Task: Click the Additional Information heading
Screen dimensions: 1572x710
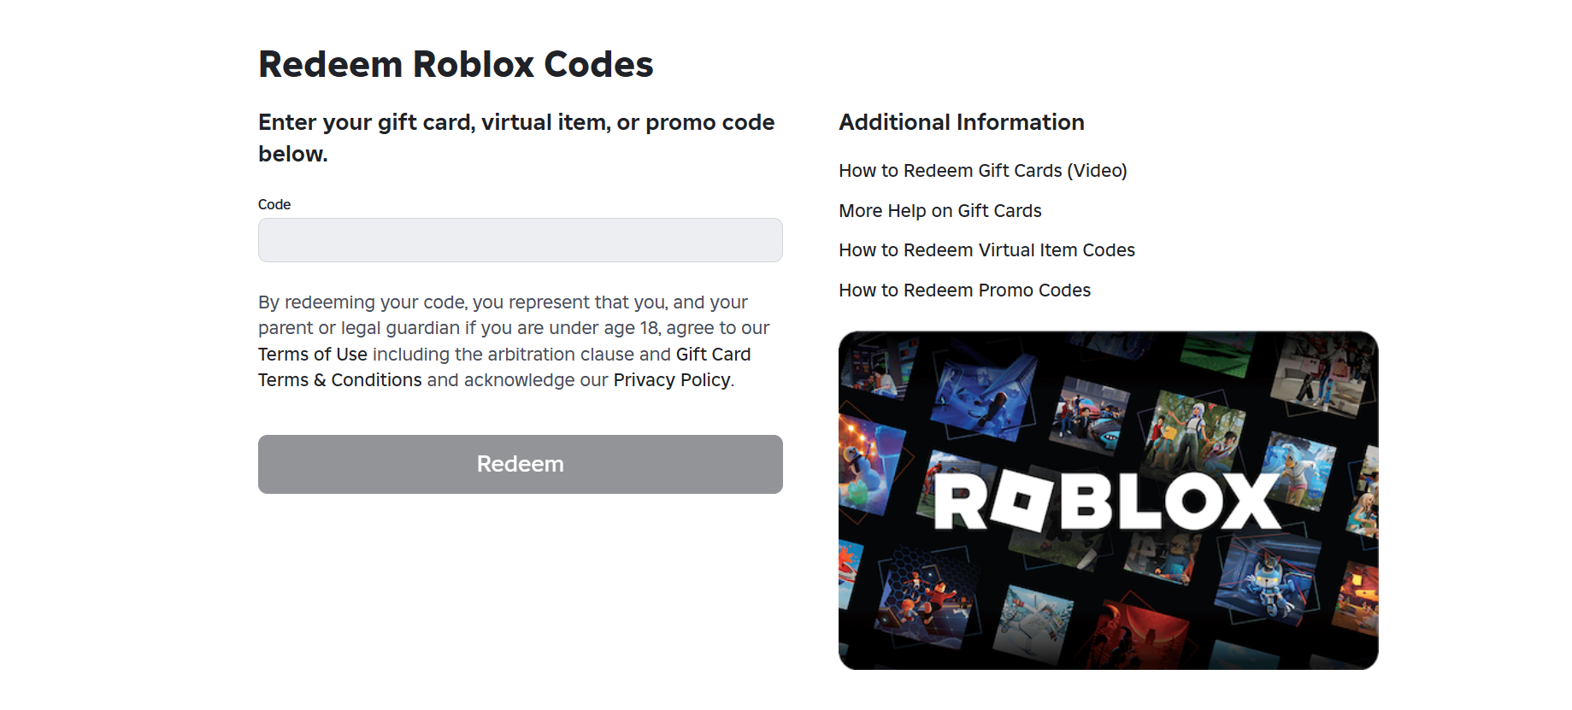Action: [x=961, y=122]
